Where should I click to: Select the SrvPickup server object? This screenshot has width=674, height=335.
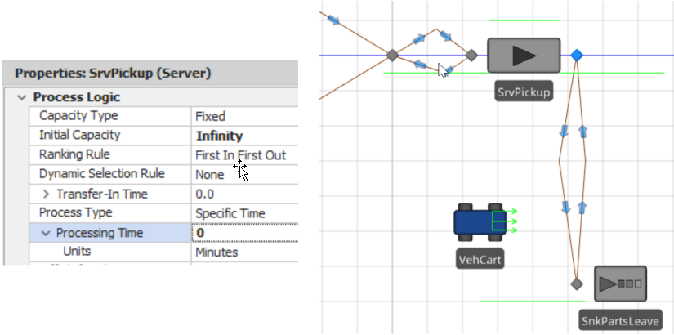524,56
